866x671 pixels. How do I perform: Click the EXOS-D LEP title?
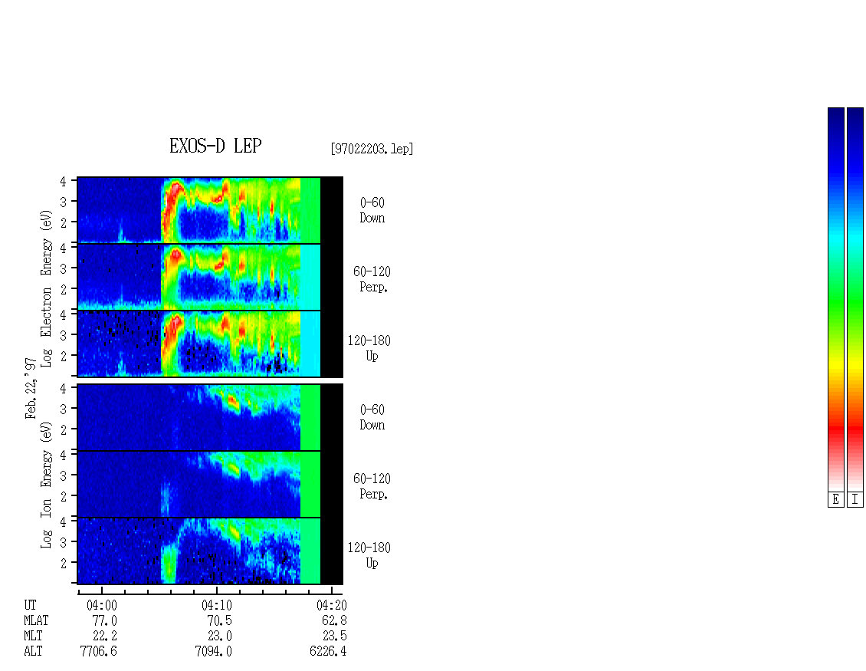click(x=215, y=146)
